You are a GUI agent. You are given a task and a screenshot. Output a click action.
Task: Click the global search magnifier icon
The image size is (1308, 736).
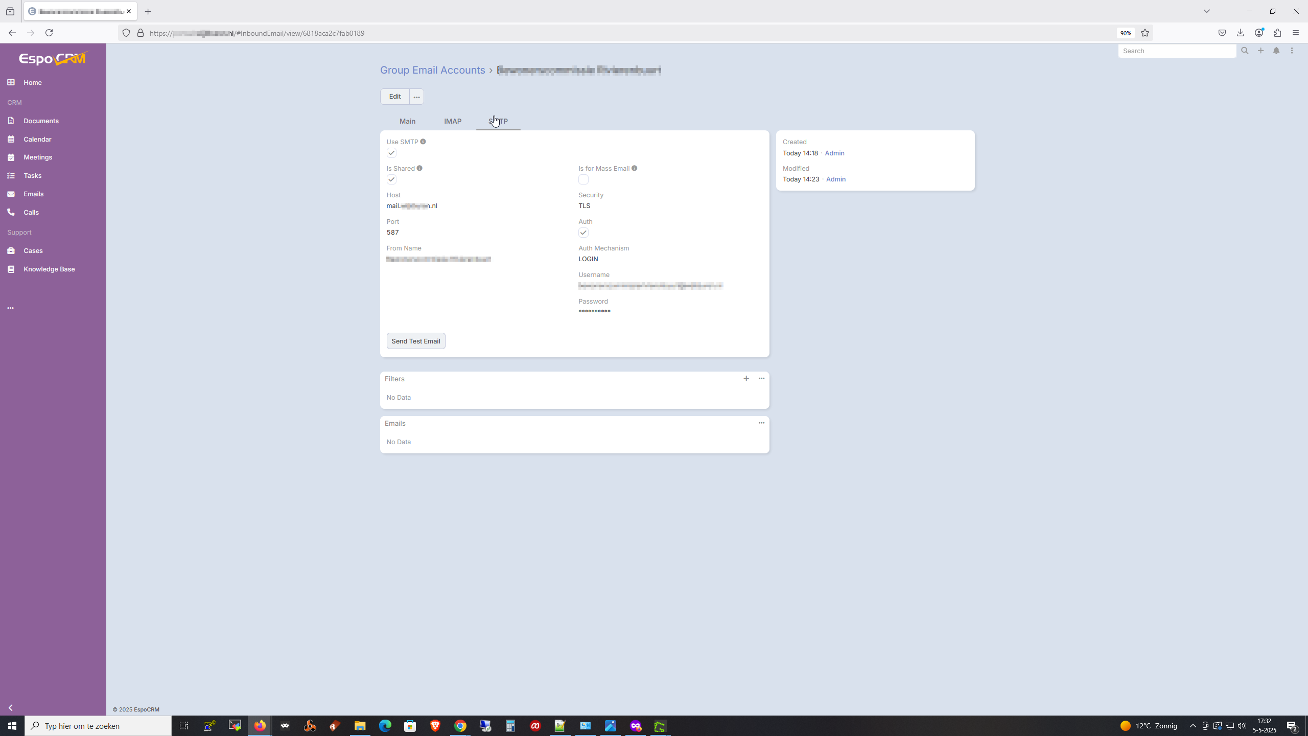pos(1245,51)
